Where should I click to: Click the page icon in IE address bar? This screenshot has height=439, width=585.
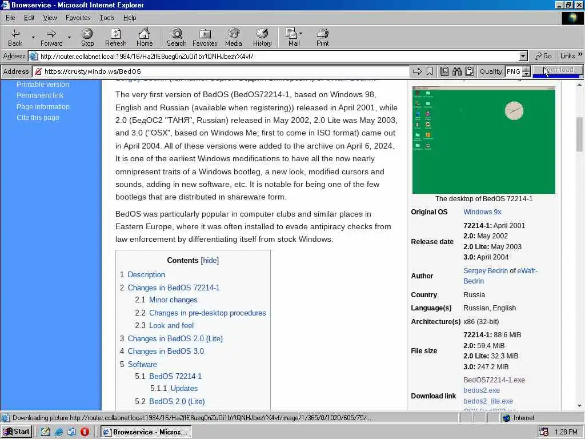pos(34,57)
